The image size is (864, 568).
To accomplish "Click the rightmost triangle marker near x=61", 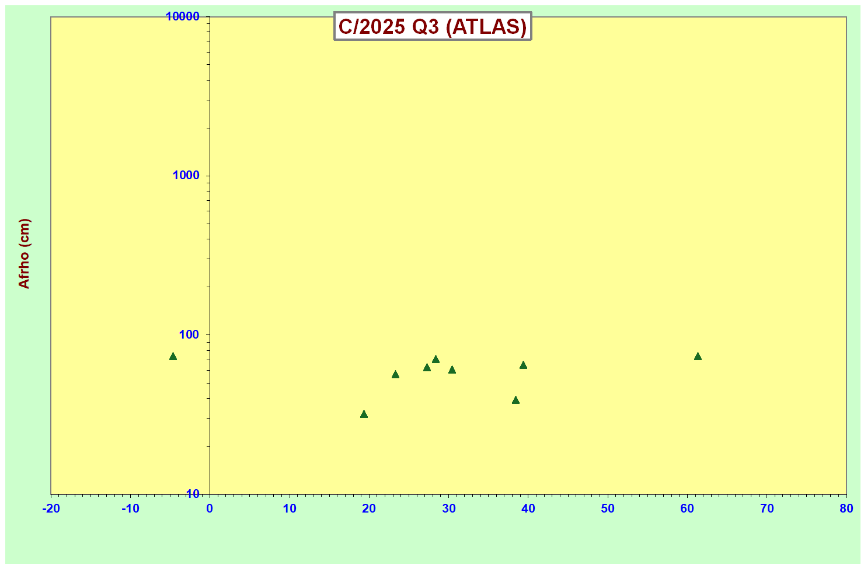I will click(698, 356).
